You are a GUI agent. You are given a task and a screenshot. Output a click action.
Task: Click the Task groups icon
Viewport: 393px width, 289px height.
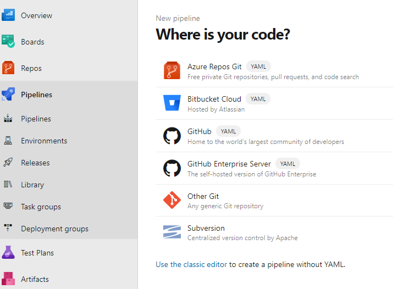click(x=8, y=206)
